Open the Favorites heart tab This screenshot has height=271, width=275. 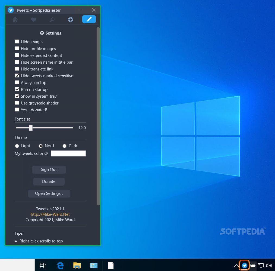pyautogui.click(x=34, y=20)
